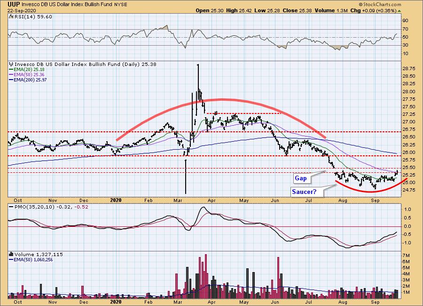Click the Chg +0.09 (+0.36%) value
The width and height of the screenshot is (423, 306).
pyautogui.click(x=373, y=10)
